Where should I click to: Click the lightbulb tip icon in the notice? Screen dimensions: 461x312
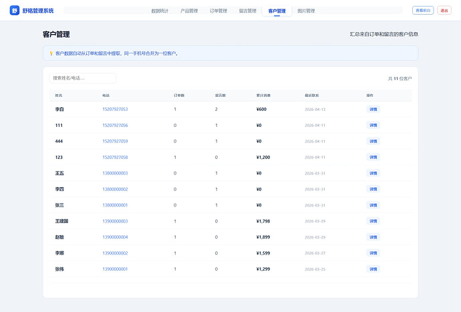pyautogui.click(x=51, y=53)
